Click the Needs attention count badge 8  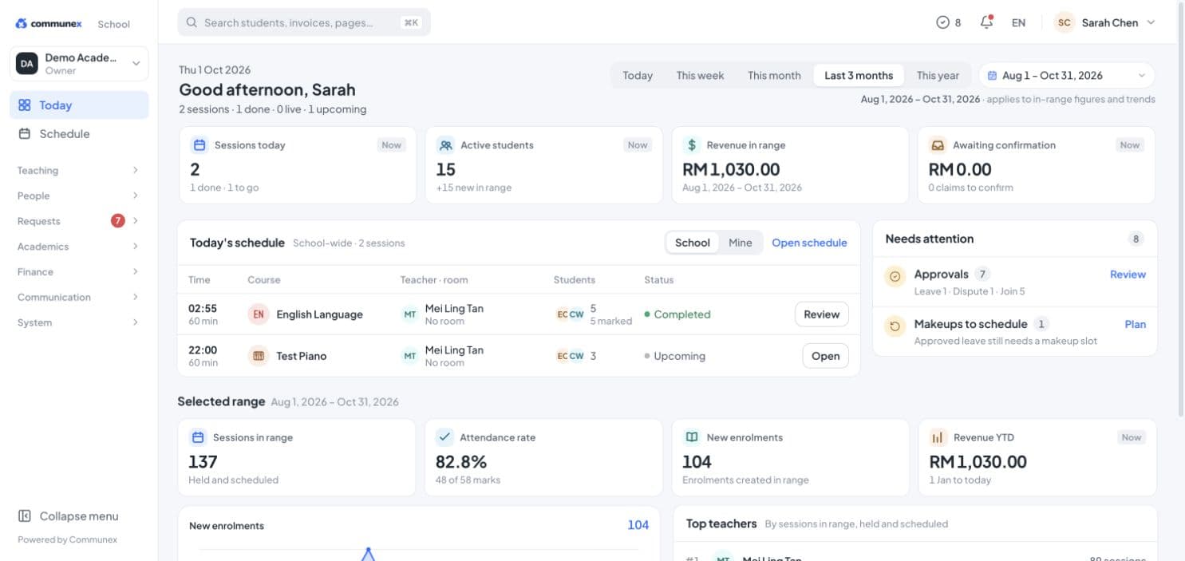coord(1136,239)
